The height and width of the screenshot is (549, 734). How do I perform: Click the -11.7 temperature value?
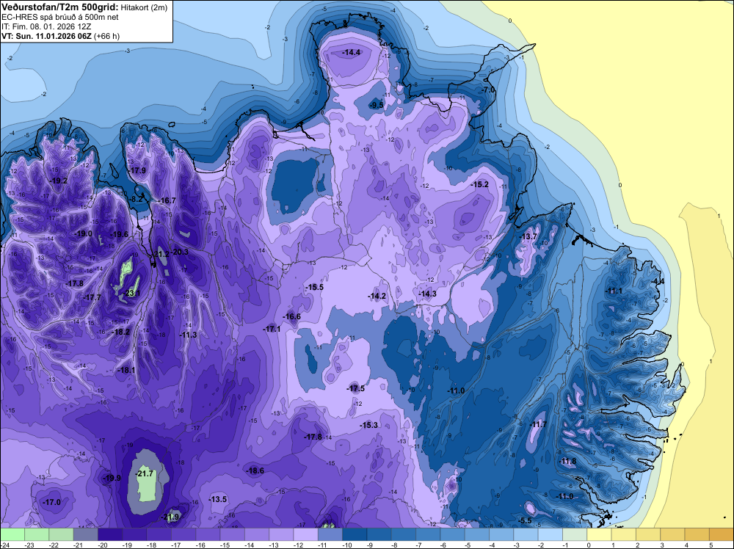coord(538,424)
